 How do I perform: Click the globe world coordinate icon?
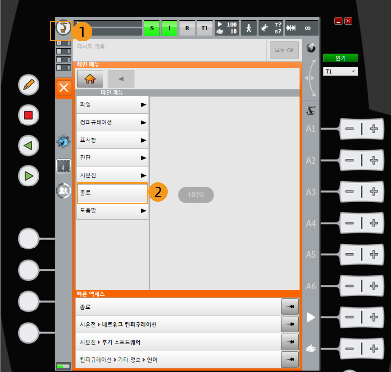tap(311, 48)
